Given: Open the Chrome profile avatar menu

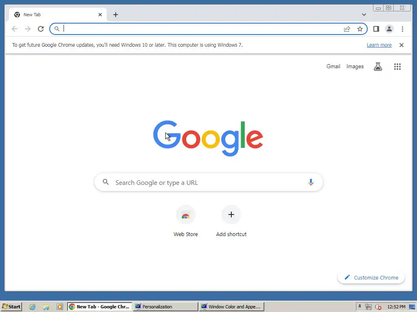Looking at the screenshot, I should (x=389, y=29).
